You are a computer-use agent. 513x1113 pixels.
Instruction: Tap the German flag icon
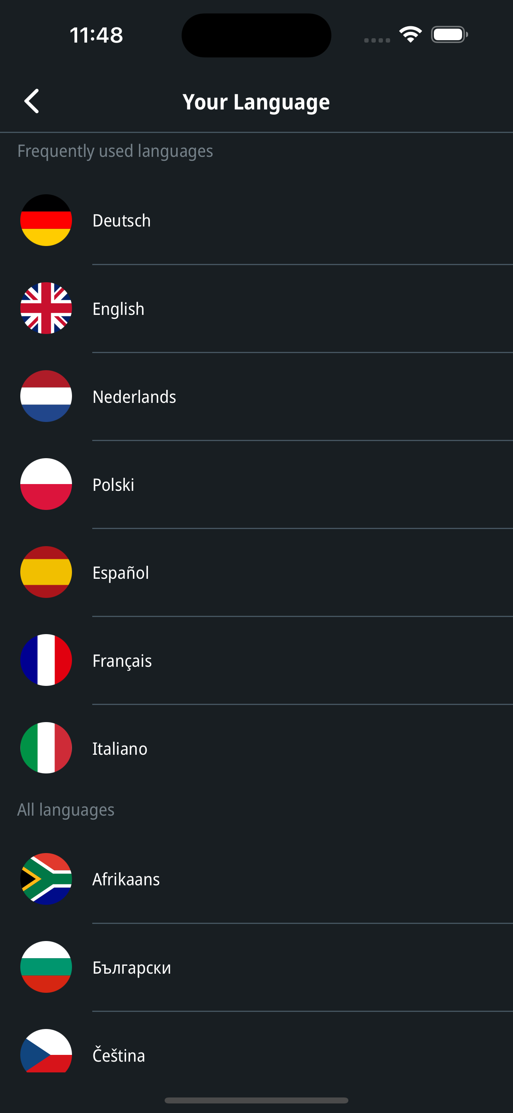point(46,221)
